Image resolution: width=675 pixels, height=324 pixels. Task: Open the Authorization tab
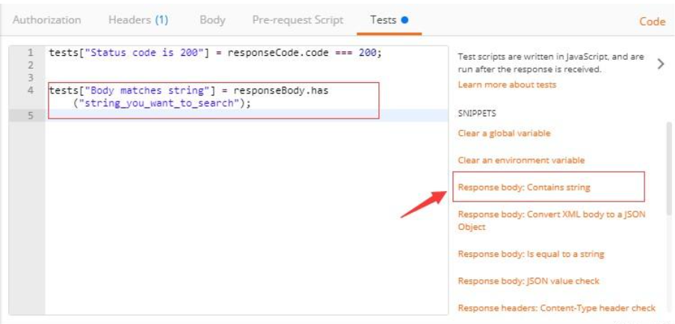(46, 20)
